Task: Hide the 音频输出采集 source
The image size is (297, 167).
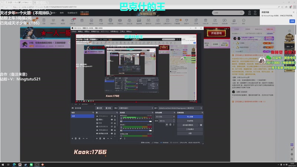Action: point(112,134)
